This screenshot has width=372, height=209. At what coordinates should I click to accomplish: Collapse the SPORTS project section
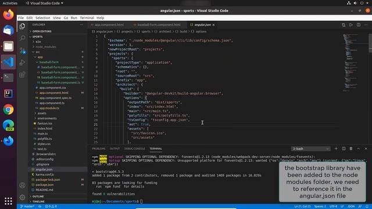click(37, 37)
